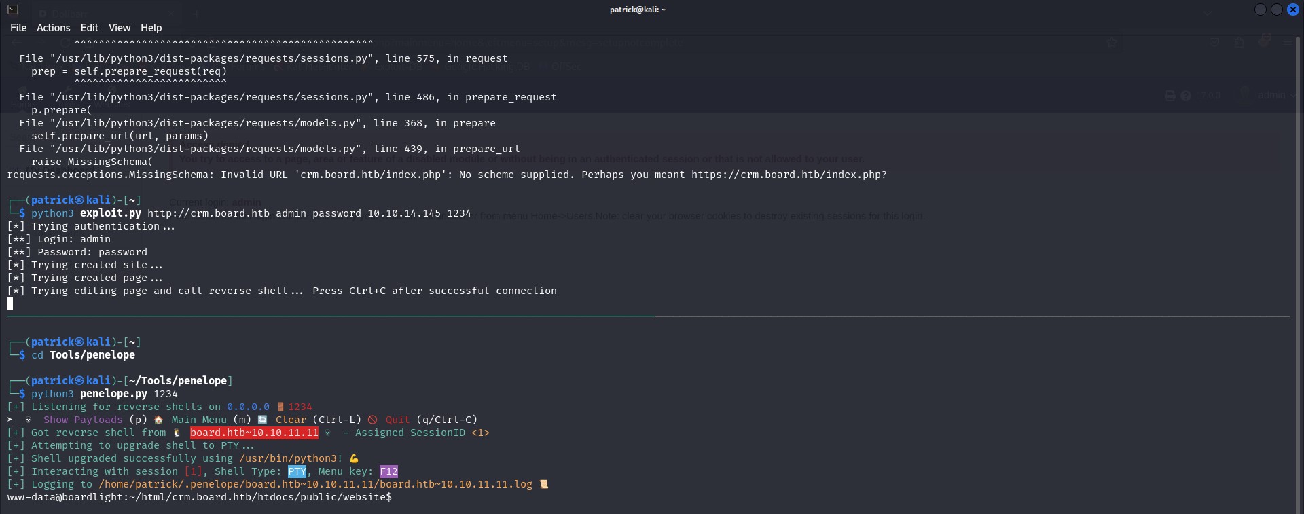Click the blue highlighted 'PTY' label
This screenshot has height=514, width=1304.
[297, 471]
